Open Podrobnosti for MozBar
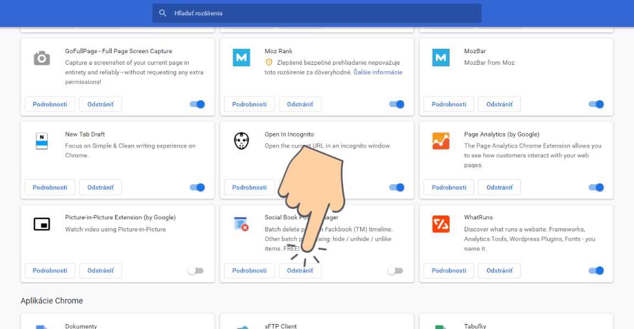Screen dimensions: 634x329 point(449,104)
